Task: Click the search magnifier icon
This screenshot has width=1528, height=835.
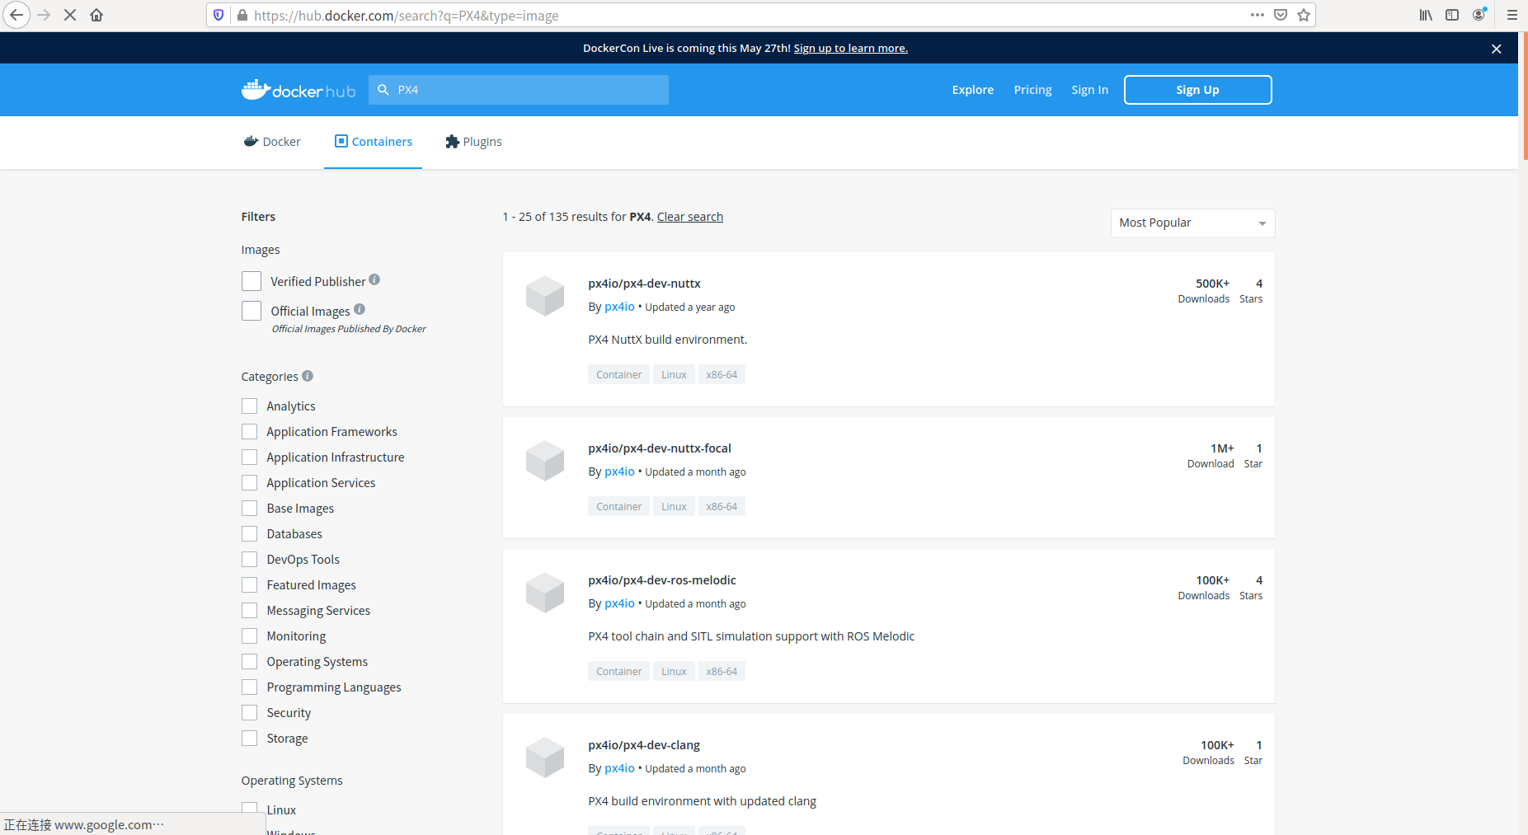Action: click(x=383, y=89)
